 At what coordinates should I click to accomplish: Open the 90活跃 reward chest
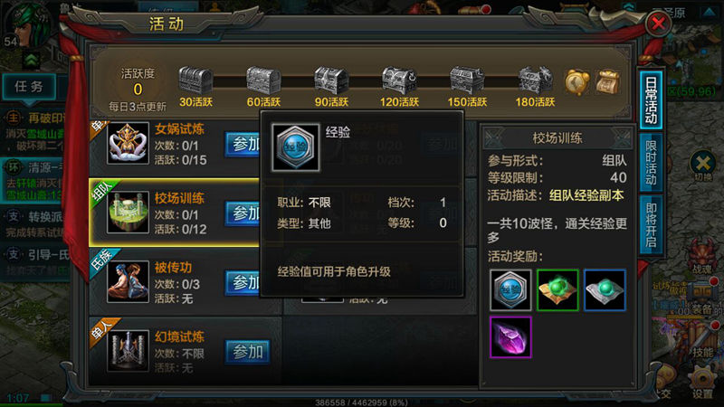[331, 80]
